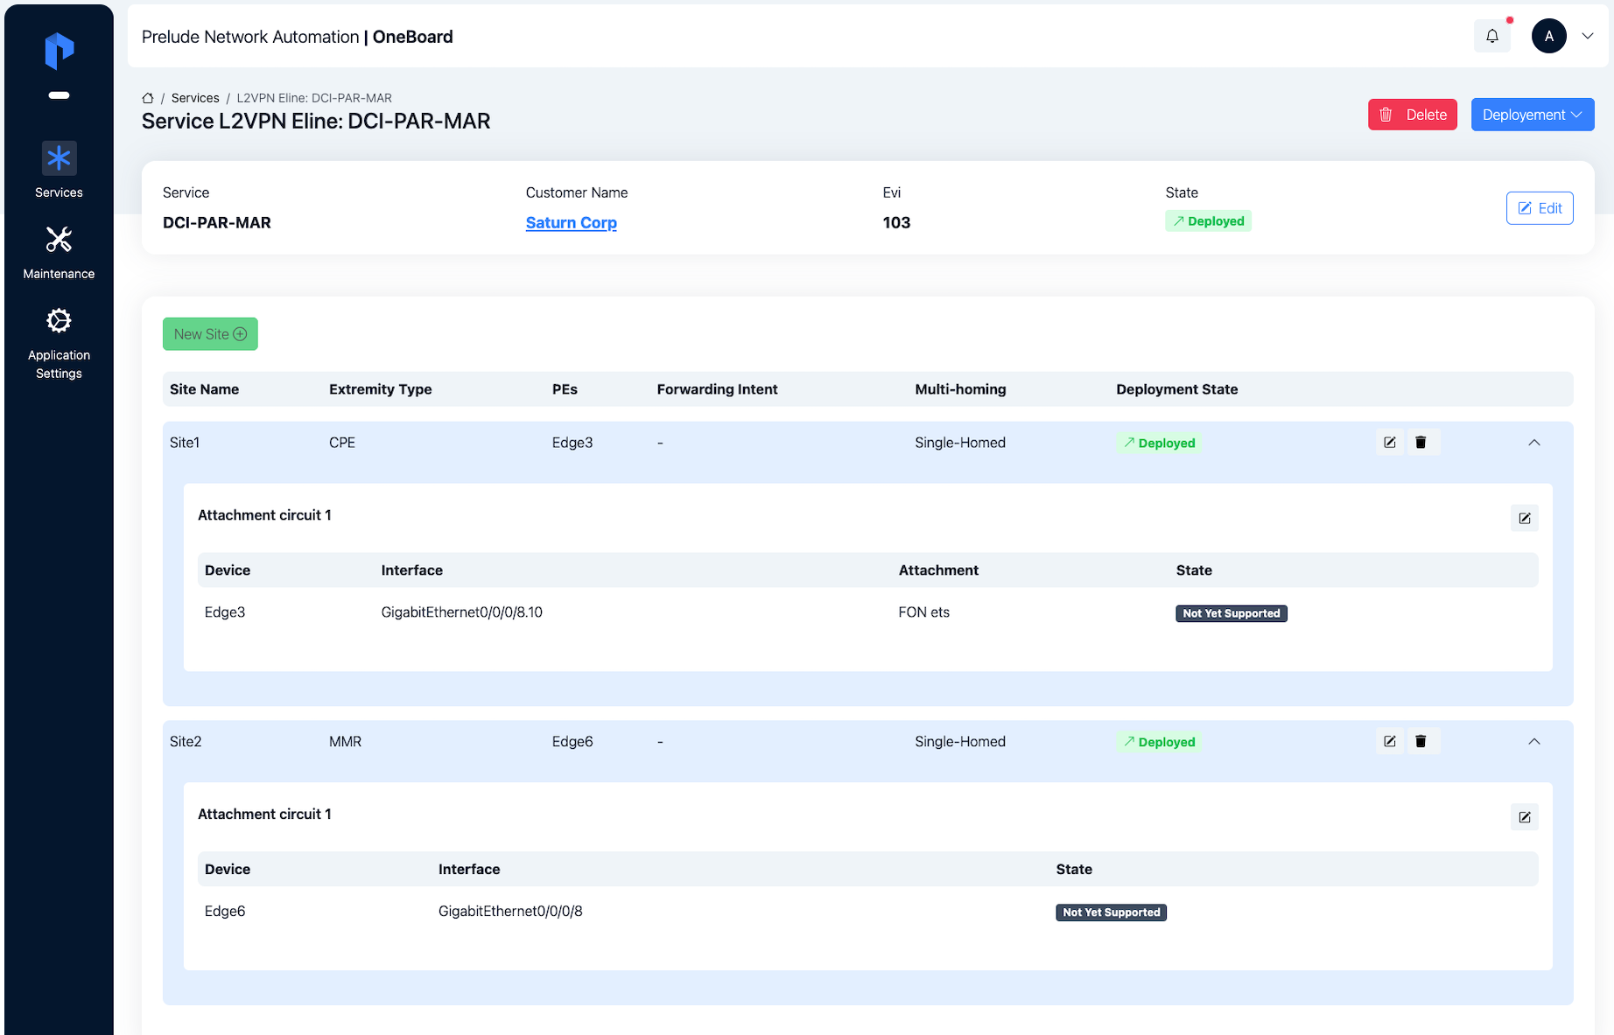Open the notifications bell
Viewport: 1614px width, 1035px height.
(1492, 36)
